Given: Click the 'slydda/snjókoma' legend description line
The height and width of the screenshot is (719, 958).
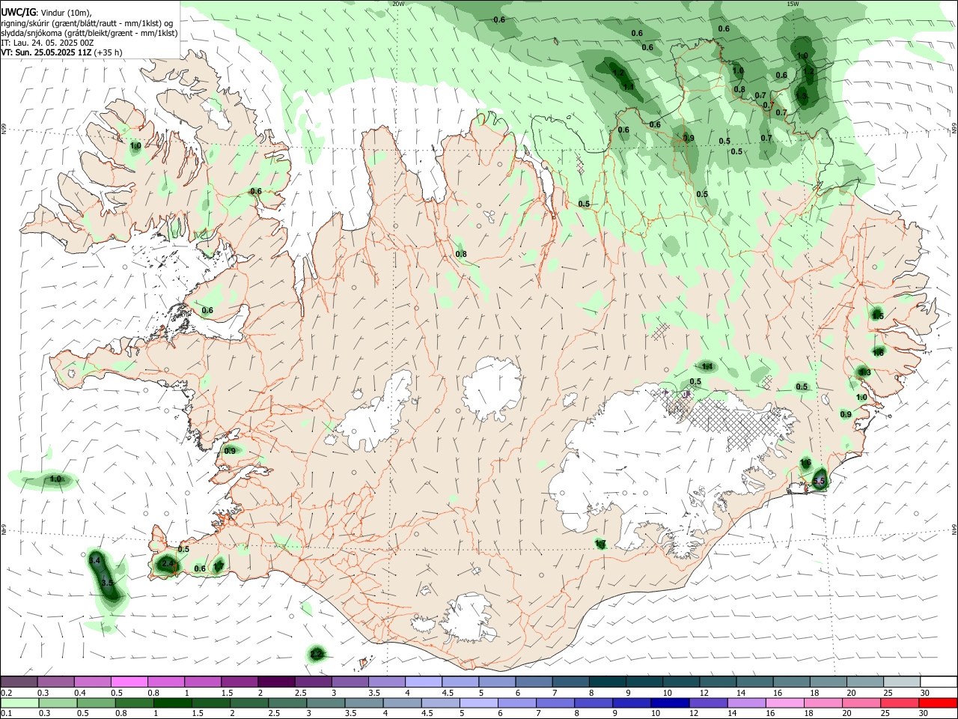Looking at the screenshot, I should click(x=89, y=33).
